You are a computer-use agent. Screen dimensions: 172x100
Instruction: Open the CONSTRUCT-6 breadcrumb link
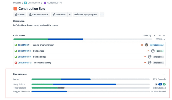(54, 3)
